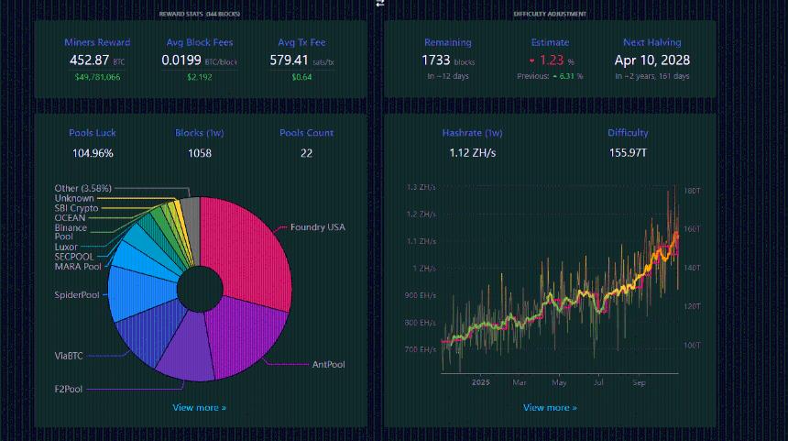The height and width of the screenshot is (441, 788).
Task: Click the ViaBTC pool label
Action: pyautogui.click(x=70, y=355)
